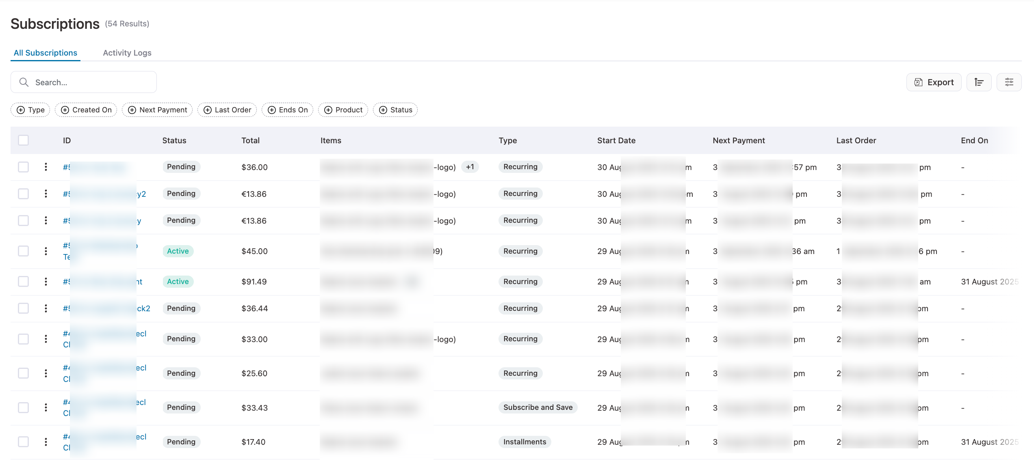The image size is (1034, 461).
Task: Select the All Subscriptions tab
Action: point(45,53)
